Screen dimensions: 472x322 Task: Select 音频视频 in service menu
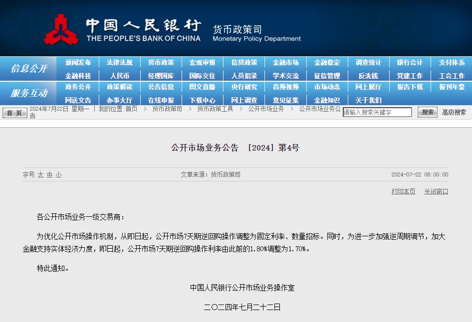pos(286,87)
